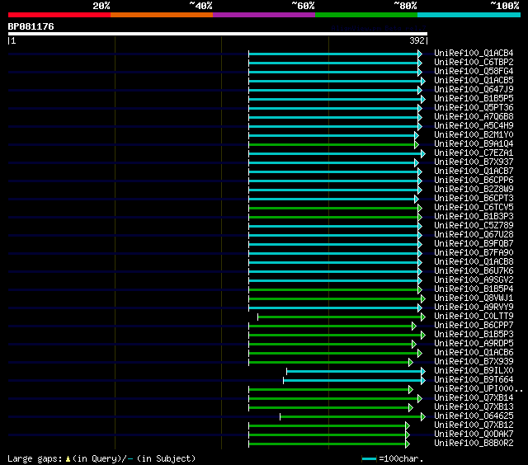Click the start tick of UniRef100_B9ILX0 alignment
Image resolution: width=528 pixels, height=465 pixels.
286,371
